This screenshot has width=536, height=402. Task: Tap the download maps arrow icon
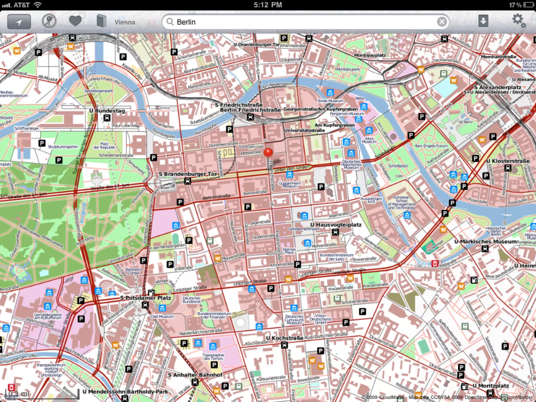[483, 21]
